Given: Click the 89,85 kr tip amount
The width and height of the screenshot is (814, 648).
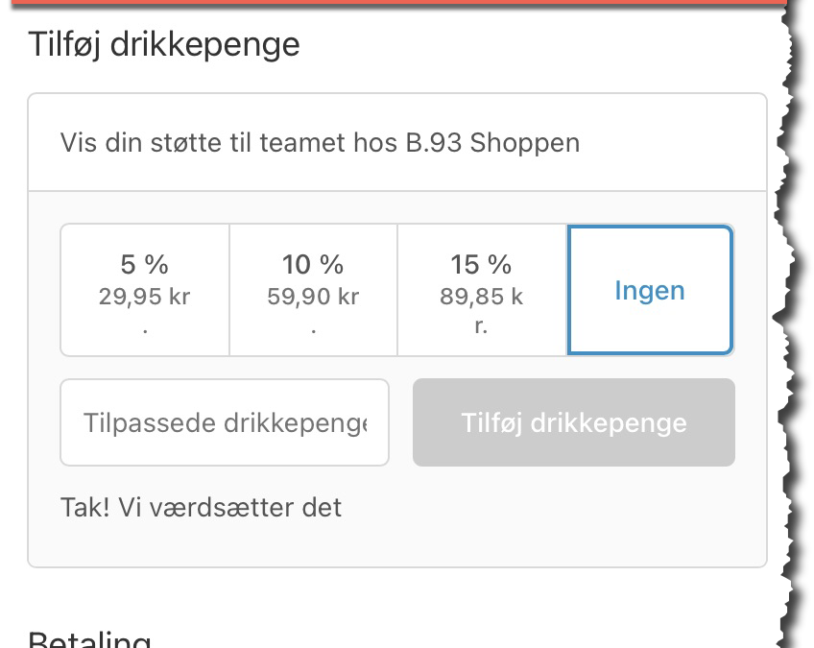Looking at the screenshot, I should coord(482,297).
